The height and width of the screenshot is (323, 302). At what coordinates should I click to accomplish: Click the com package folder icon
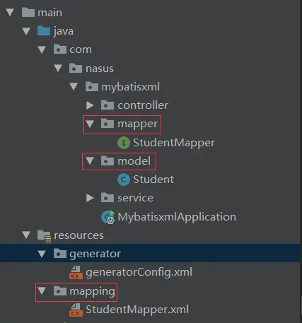(x=60, y=49)
